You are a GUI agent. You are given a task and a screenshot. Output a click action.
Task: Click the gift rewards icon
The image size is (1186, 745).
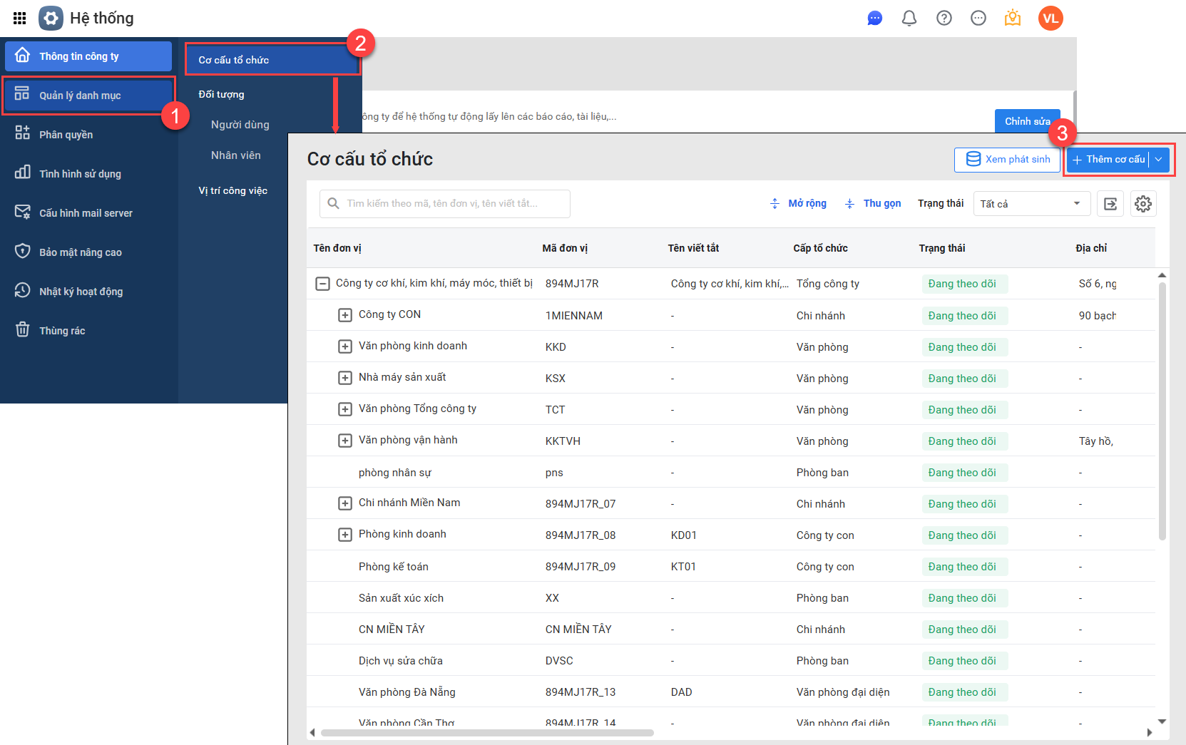pos(1012,18)
